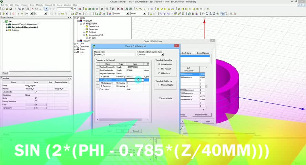Click the Material Name input field
Viewport: 306px width, 165px height.
114,55
